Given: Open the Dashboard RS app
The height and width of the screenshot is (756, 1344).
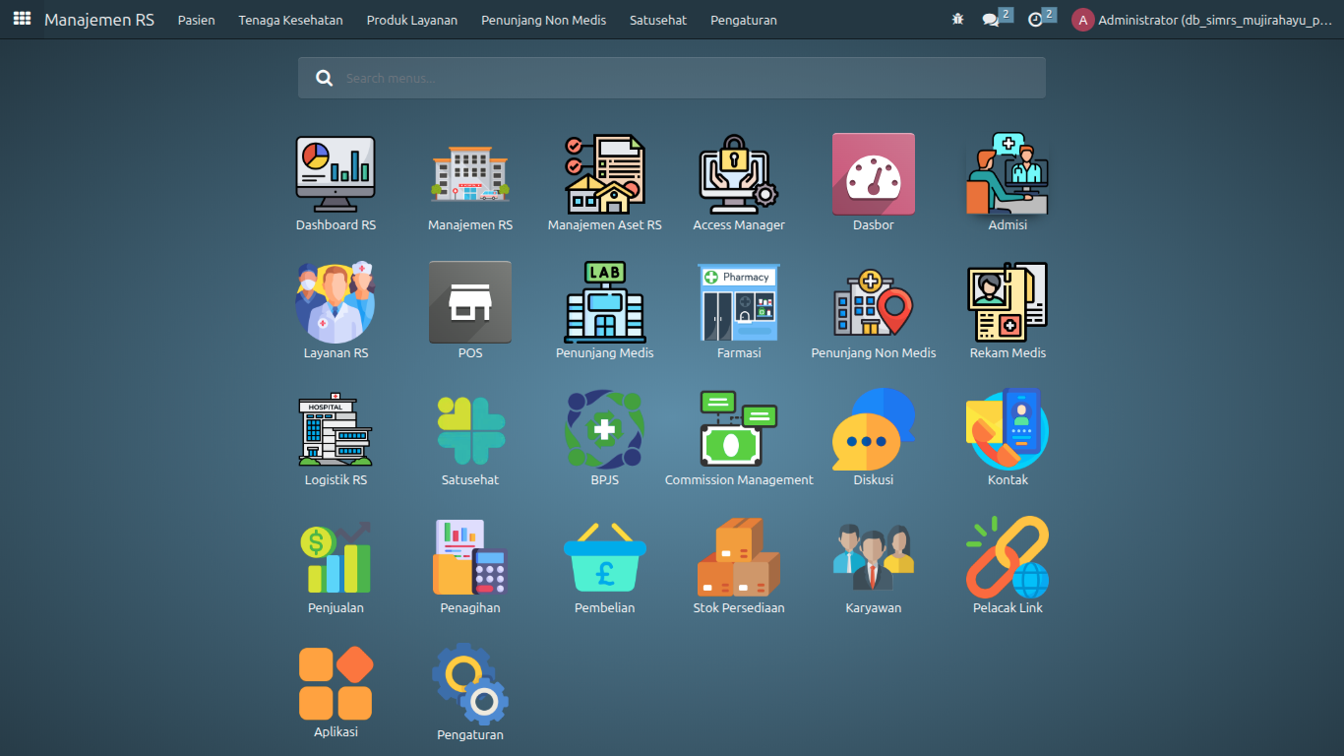Looking at the screenshot, I should pyautogui.click(x=336, y=174).
